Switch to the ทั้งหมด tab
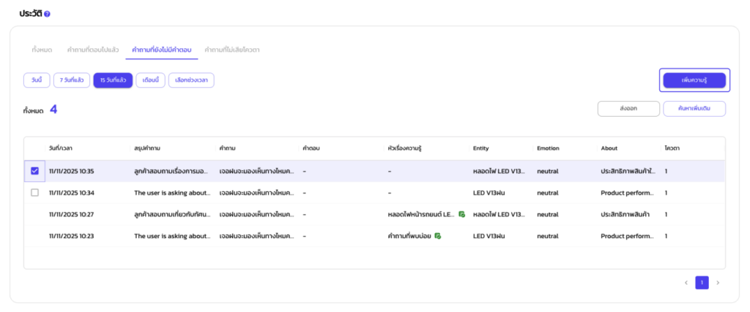This screenshot has height=312, width=750. tap(41, 50)
